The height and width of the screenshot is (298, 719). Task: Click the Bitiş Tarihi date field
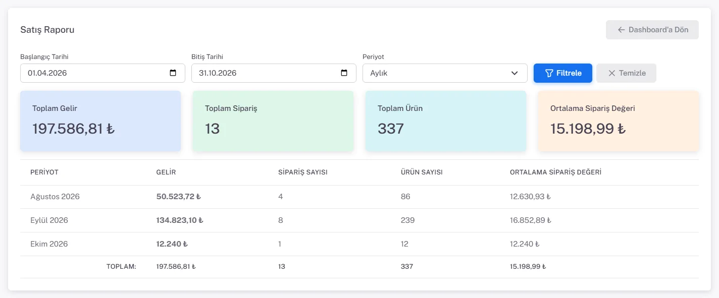[x=274, y=73]
